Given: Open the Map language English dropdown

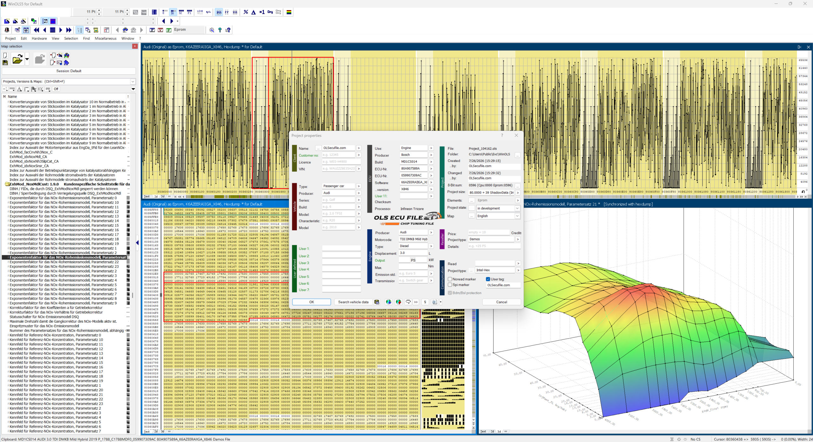Looking at the screenshot, I should coord(517,216).
